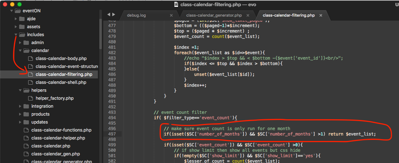
Task: Click the back navigation arrow in tab bar
Action: tap(109, 14)
